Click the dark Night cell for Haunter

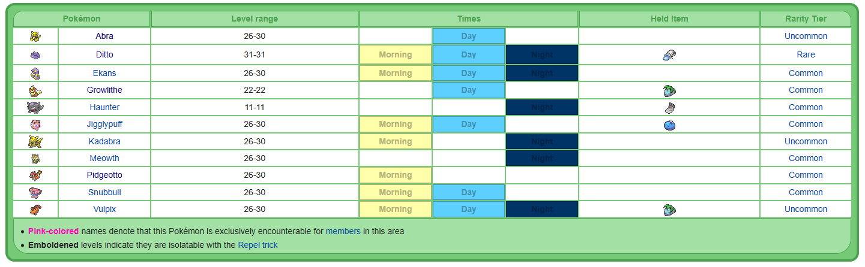coord(541,108)
